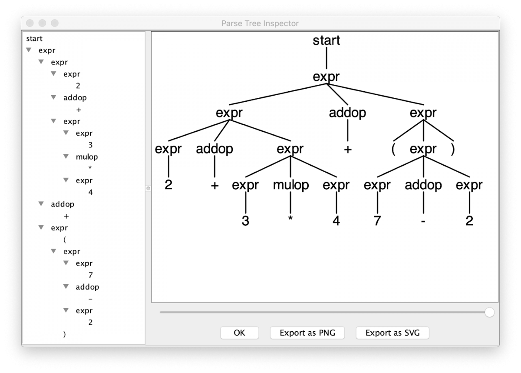Click the split pane divider handle
The image size is (521, 373).
pyautogui.click(x=148, y=188)
